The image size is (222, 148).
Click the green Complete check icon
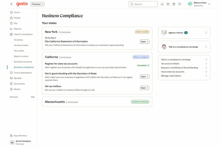tap(148, 65)
